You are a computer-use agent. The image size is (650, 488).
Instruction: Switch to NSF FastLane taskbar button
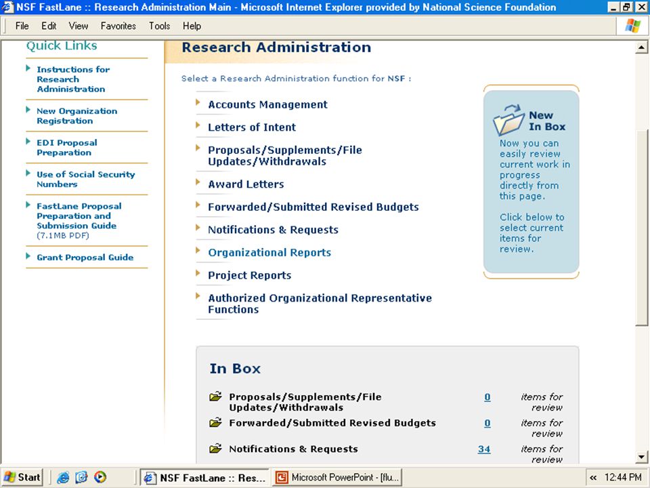coord(204,477)
